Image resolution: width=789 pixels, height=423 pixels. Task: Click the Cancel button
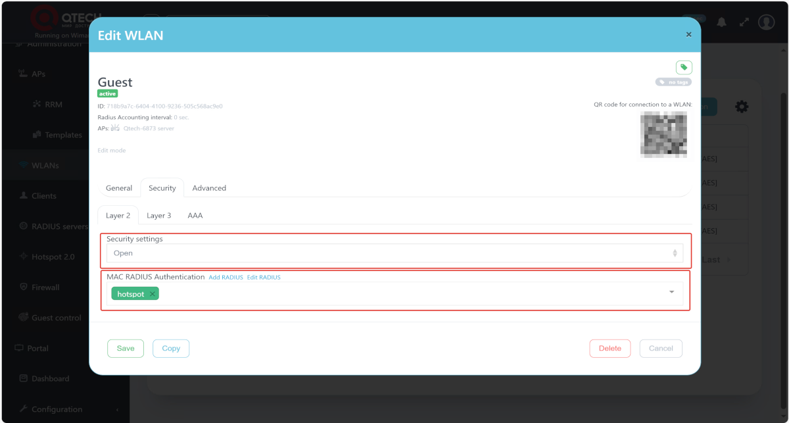tap(661, 349)
